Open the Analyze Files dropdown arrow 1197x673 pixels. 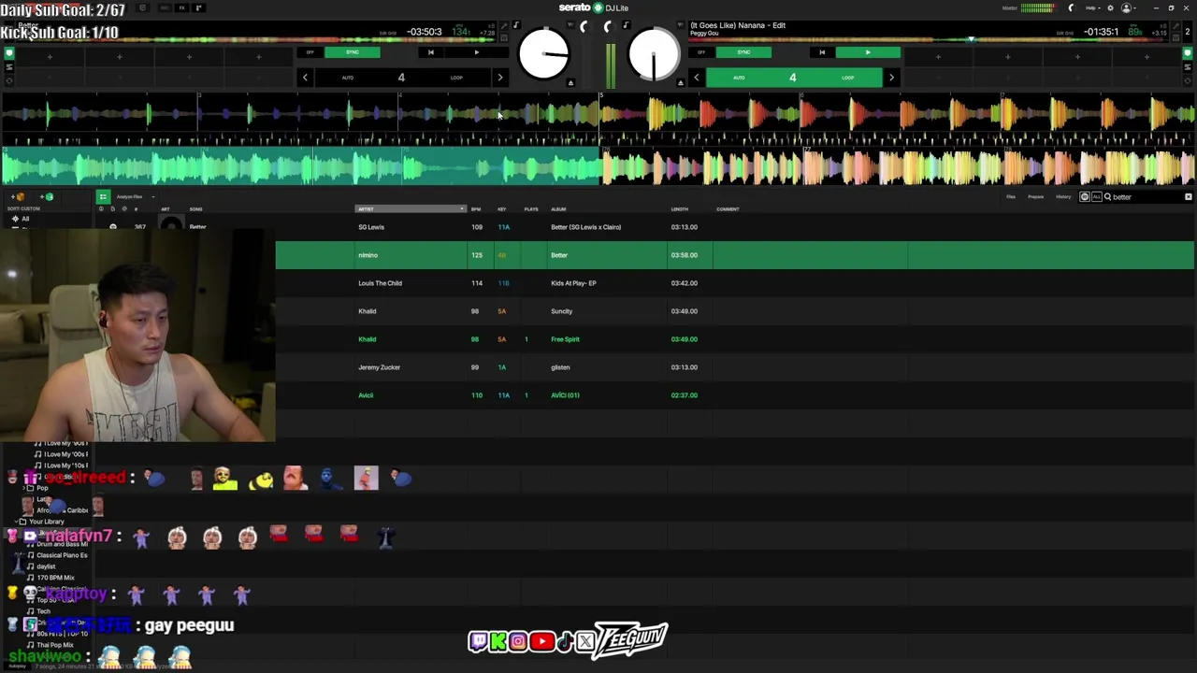point(152,196)
